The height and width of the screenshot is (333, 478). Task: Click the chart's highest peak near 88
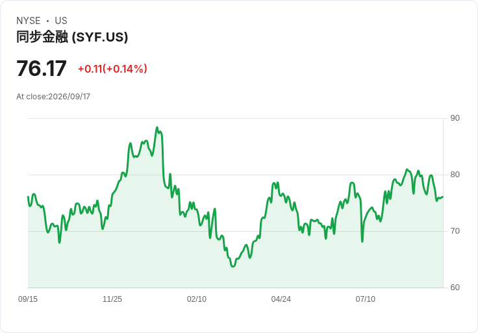click(157, 127)
